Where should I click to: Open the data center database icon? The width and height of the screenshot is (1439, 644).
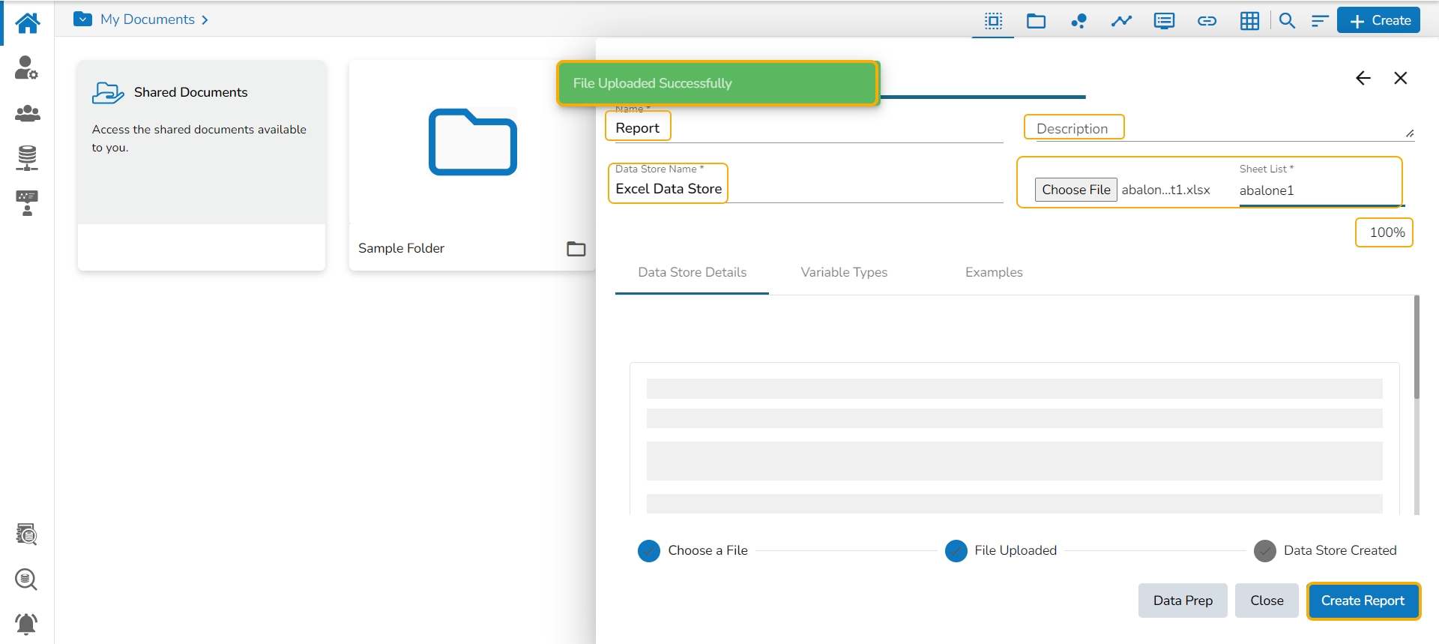[x=27, y=158]
